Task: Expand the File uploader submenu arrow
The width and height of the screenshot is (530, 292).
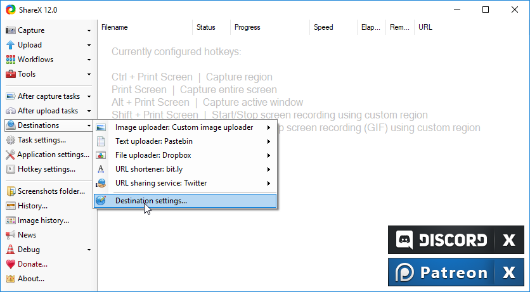Action: click(269, 155)
